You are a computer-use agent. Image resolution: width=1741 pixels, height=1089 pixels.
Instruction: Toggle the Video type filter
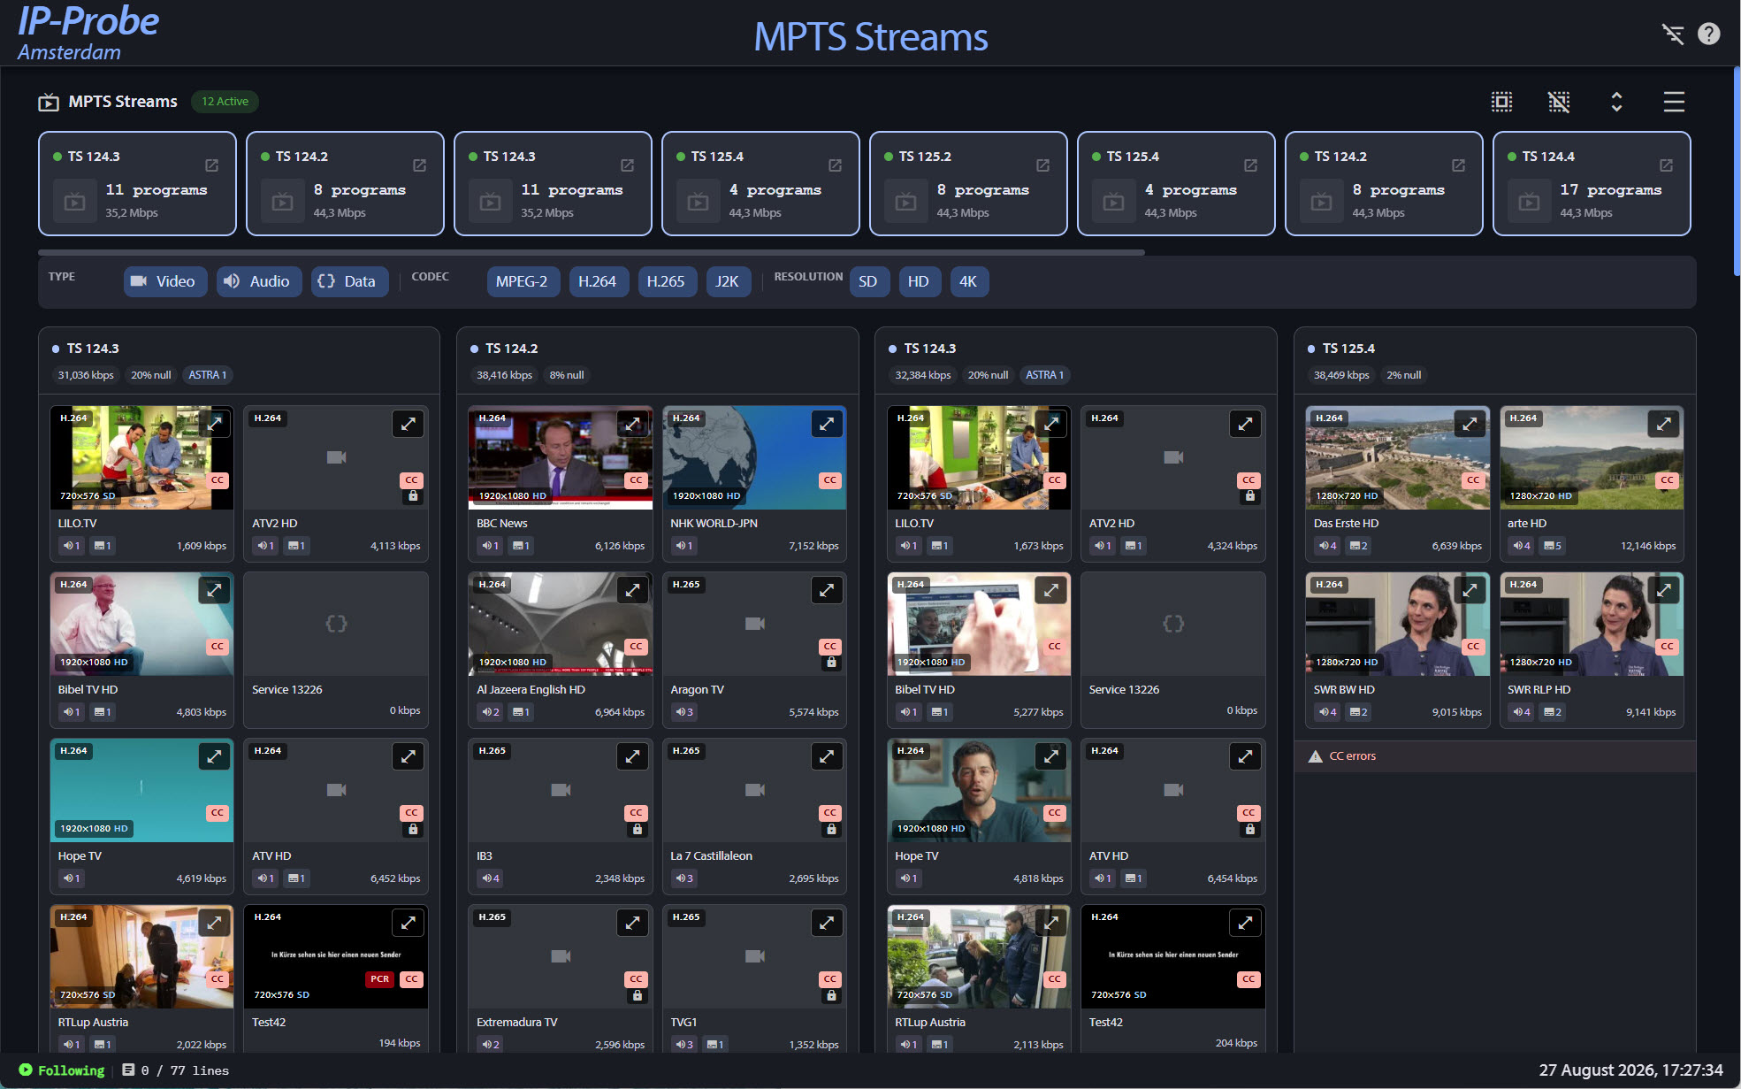pos(164,281)
